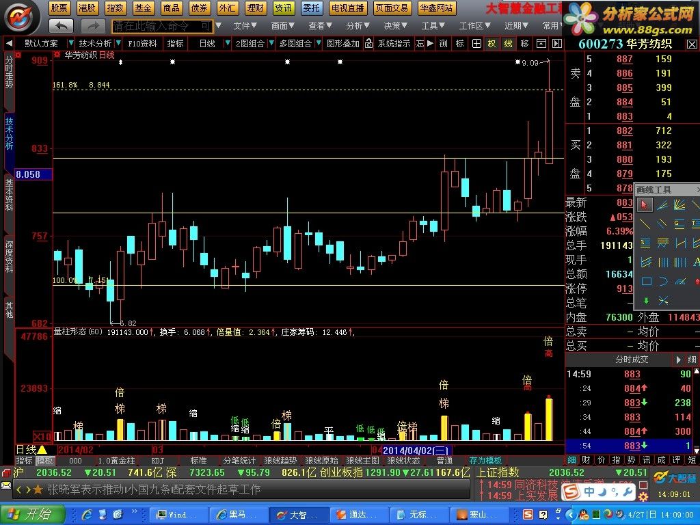700x525 pixels.
Task: Open the 决策 dropdown menu
Action: coord(396,26)
